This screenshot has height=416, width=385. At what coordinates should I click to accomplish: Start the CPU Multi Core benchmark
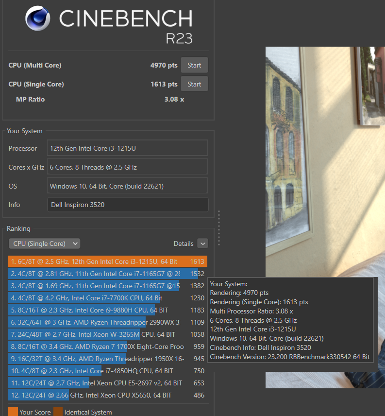pos(194,65)
